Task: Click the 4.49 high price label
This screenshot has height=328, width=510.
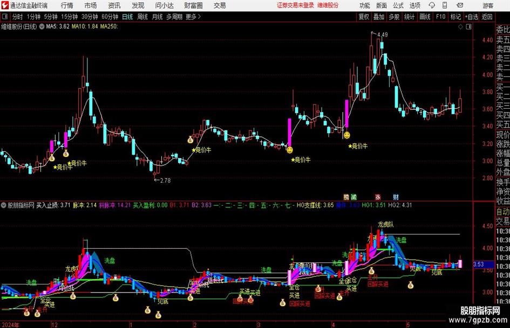Action: (382, 34)
